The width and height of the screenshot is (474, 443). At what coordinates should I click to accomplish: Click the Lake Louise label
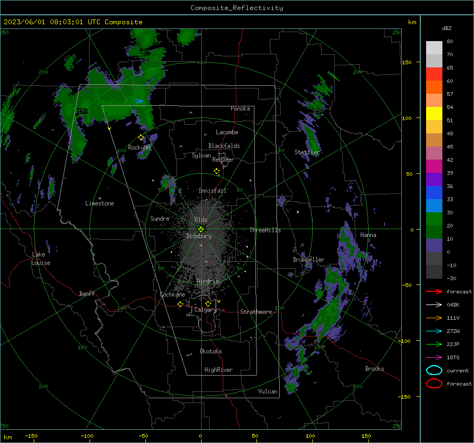[x=41, y=259]
